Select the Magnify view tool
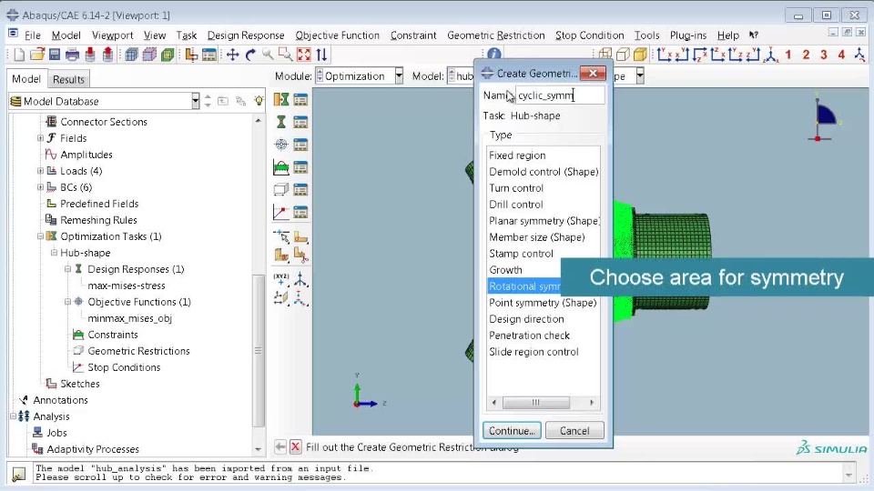This screenshot has width=874, height=491. [268, 55]
